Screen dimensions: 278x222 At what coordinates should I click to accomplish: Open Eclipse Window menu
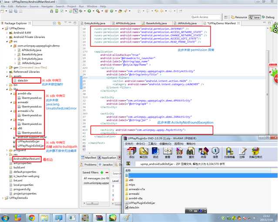click(x=92, y=7)
